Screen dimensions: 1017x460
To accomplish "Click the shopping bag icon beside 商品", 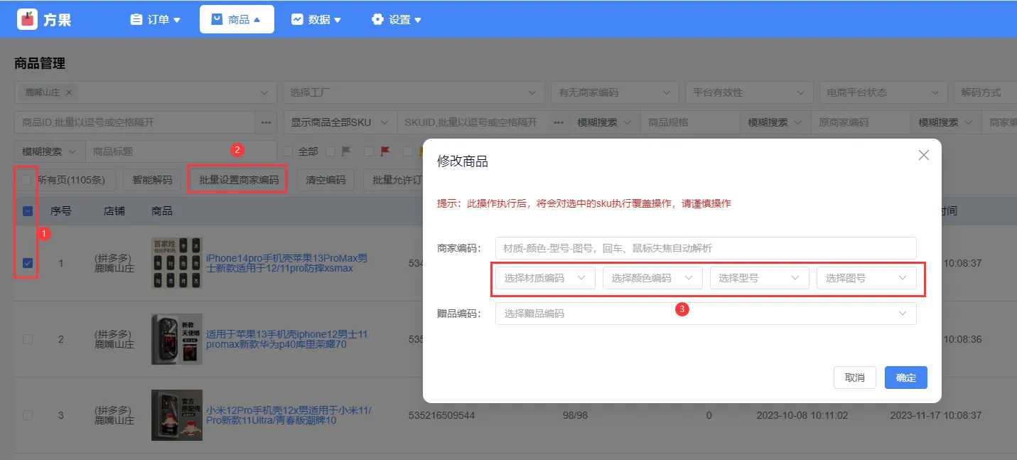I will pos(217,20).
